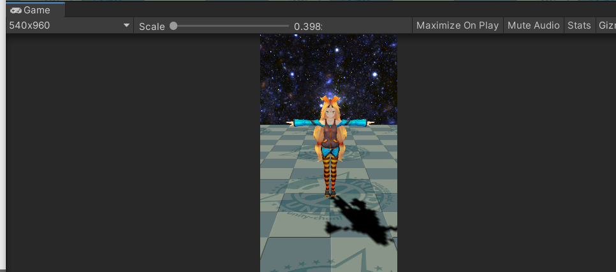616x272 pixels.
Task: Toggle Maximize On Play
Action: 458,25
